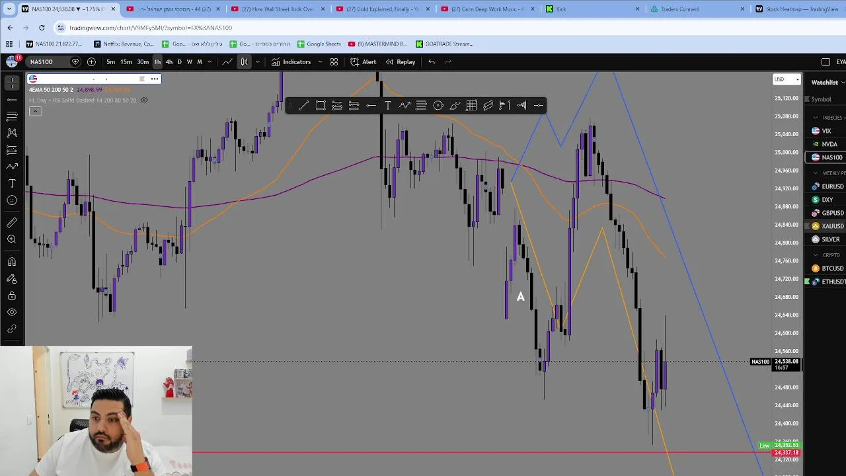The height and width of the screenshot is (476, 846).
Task: Open GOATRADE Stream bookmark
Action: coord(445,44)
